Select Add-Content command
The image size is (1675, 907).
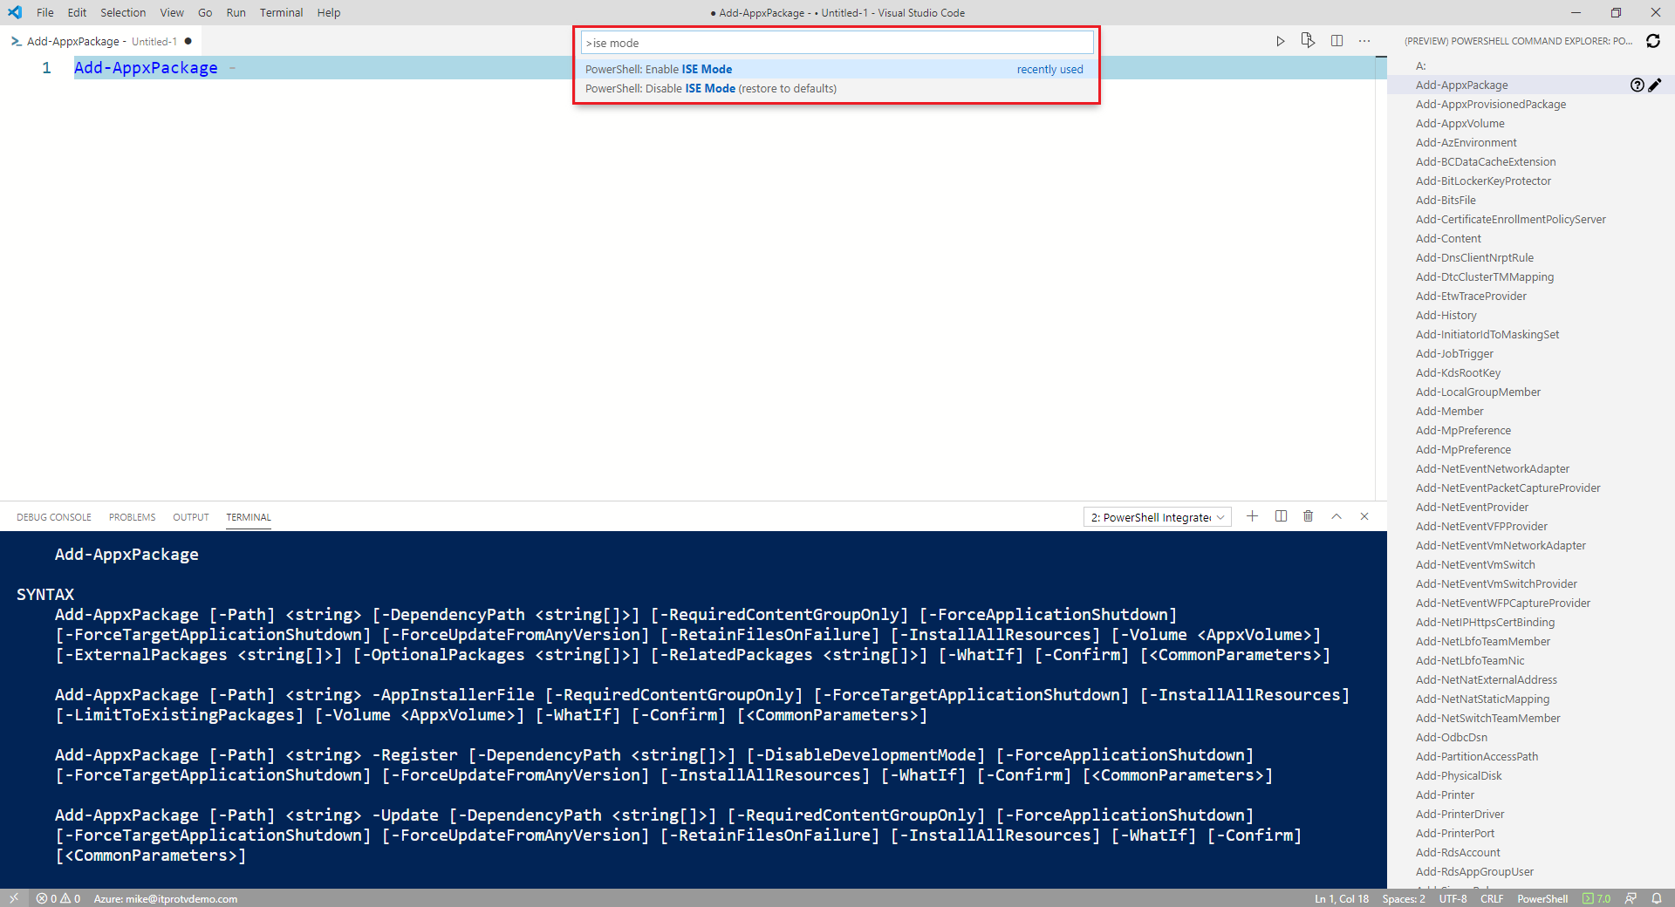point(1448,238)
